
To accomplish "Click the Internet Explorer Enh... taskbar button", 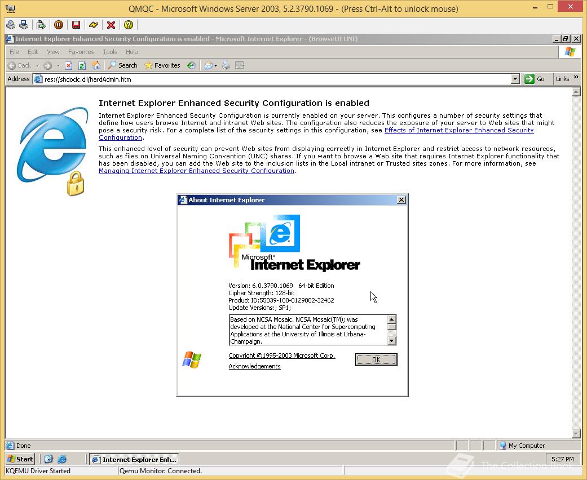I will click(134, 459).
